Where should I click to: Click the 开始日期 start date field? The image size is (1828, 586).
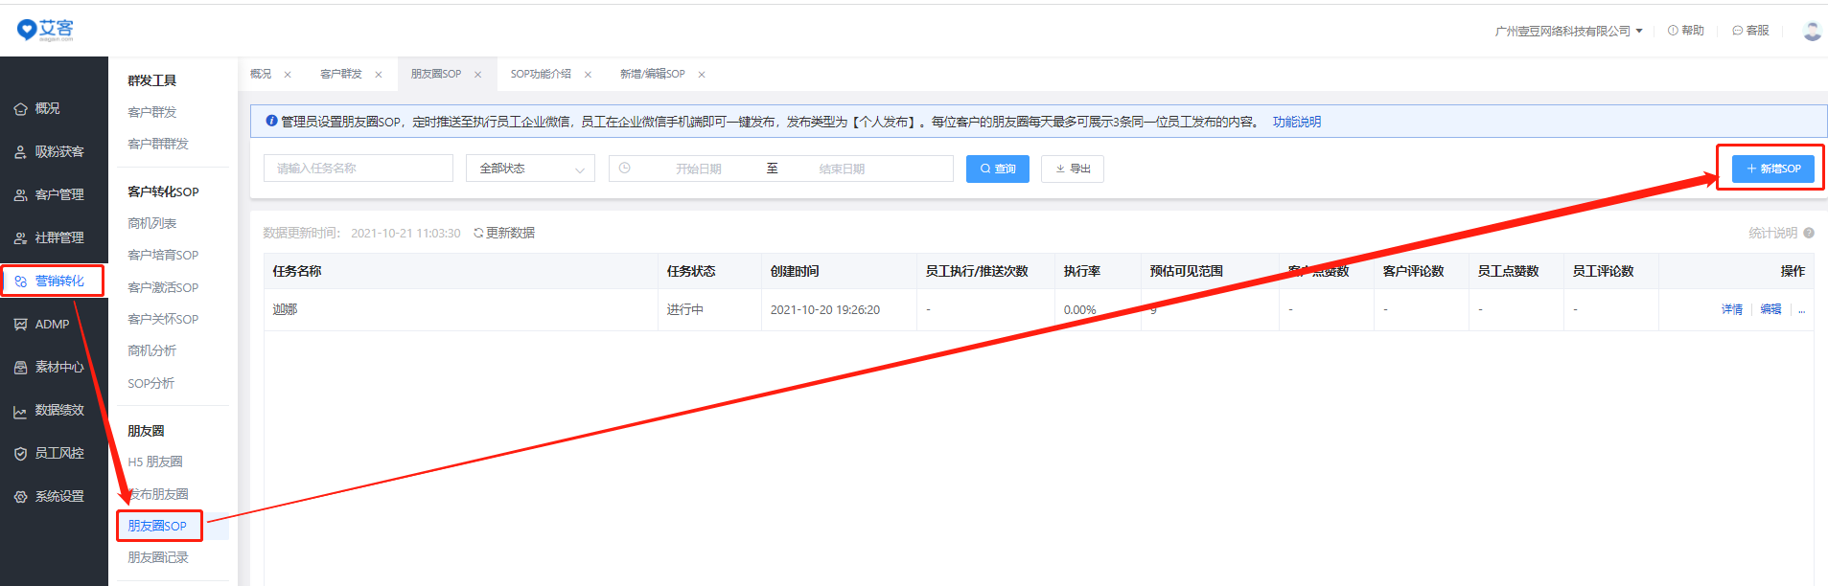point(698,169)
